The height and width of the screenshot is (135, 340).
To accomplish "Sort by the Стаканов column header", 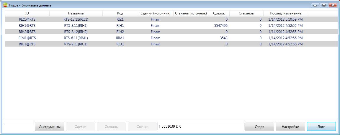I will pyautogui.click(x=246, y=13).
